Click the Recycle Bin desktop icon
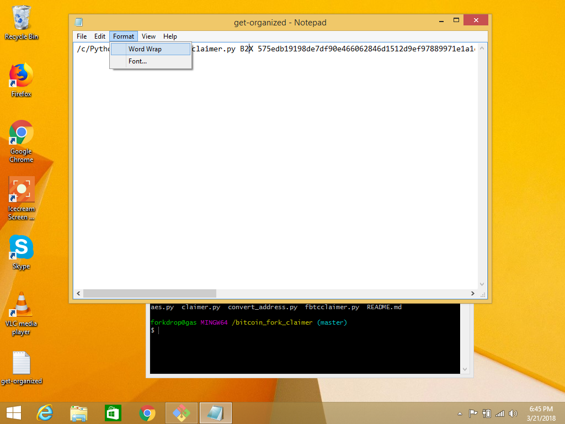The width and height of the screenshot is (565, 424). 22,22
